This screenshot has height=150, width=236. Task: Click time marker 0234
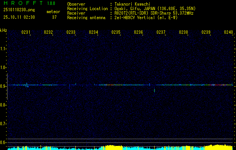pyautogui.click(x=93, y=32)
